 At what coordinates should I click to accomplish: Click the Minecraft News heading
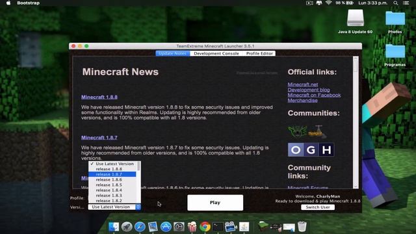(x=120, y=72)
